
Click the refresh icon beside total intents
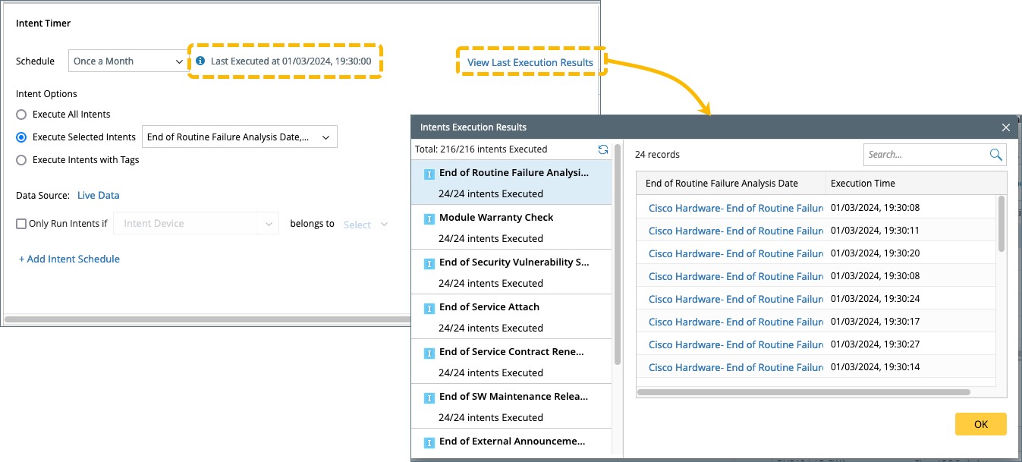[x=603, y=149]
